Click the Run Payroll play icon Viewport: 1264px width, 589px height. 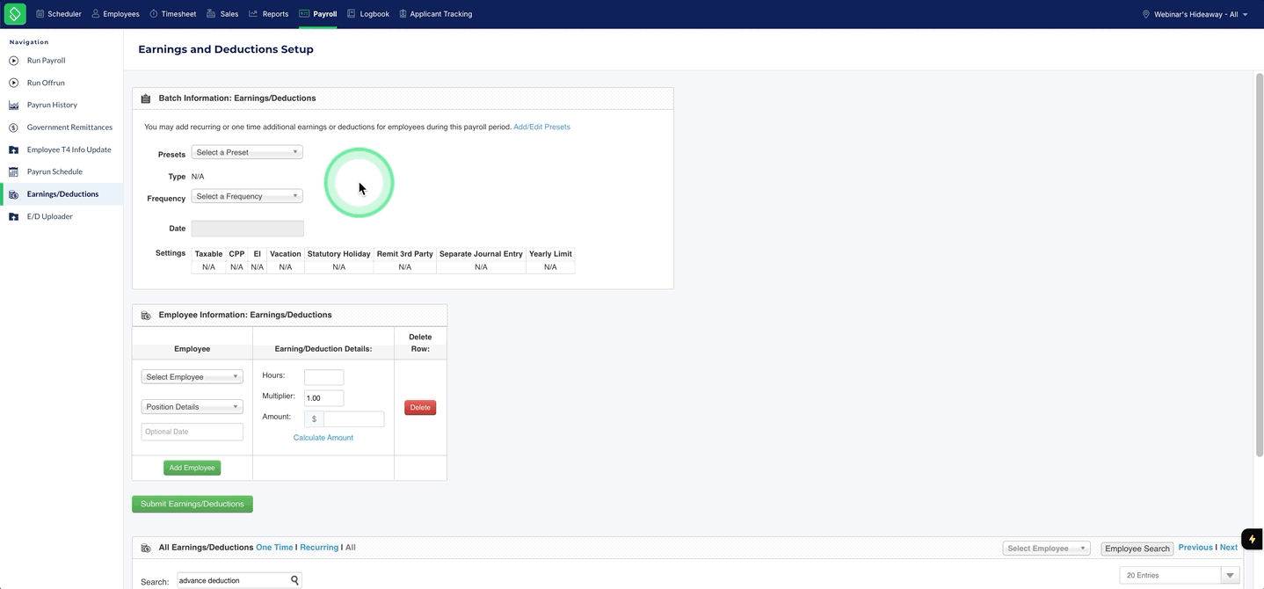(13, 61)
